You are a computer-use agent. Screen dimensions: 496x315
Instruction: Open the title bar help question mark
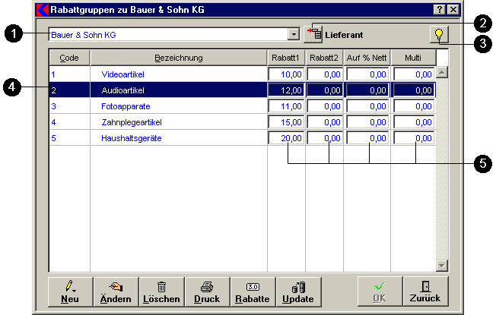point(440,10)
